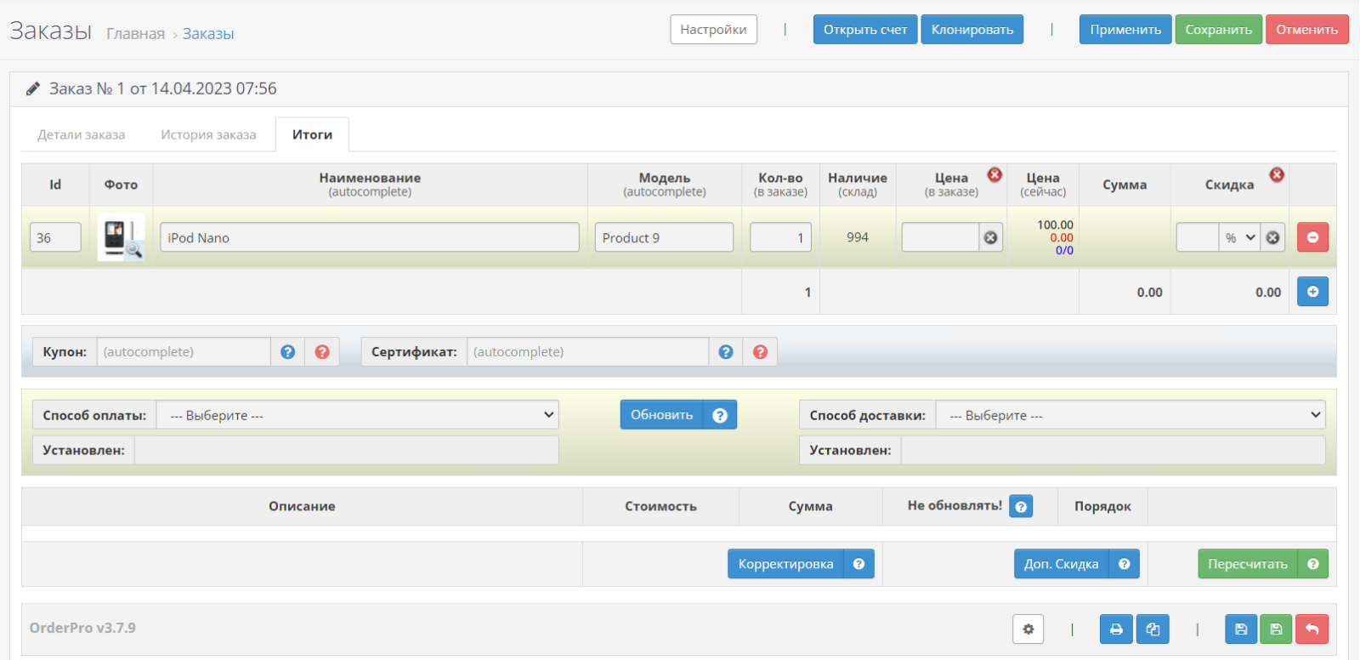
Task: Click stock value 994
Action: (x=858, y=237)
